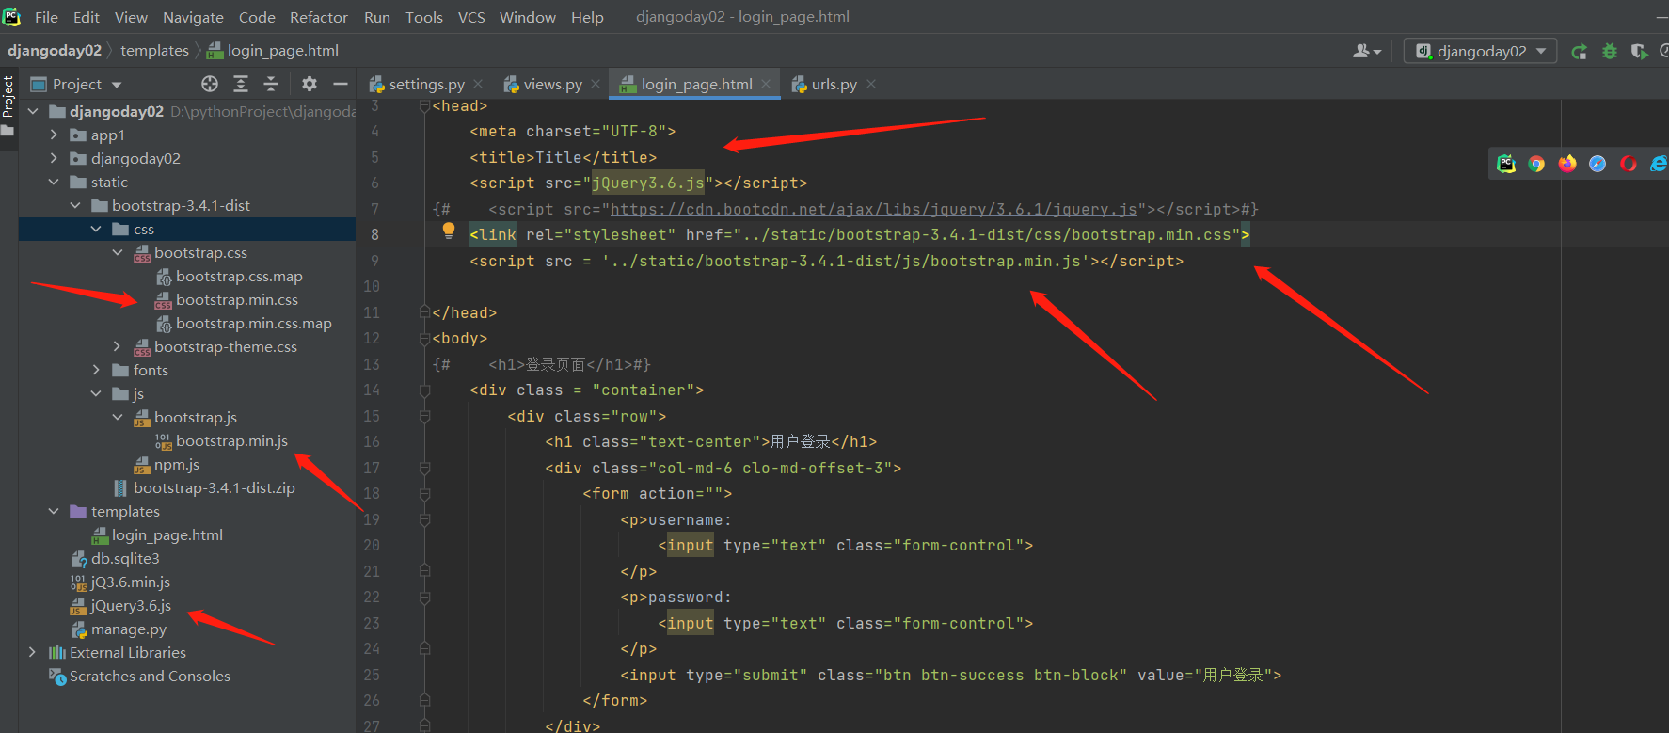Collapse the djangoday02 root folder
Image resolution: width=1669 pixels, height=733 pixels.
(x=34, y=111)
